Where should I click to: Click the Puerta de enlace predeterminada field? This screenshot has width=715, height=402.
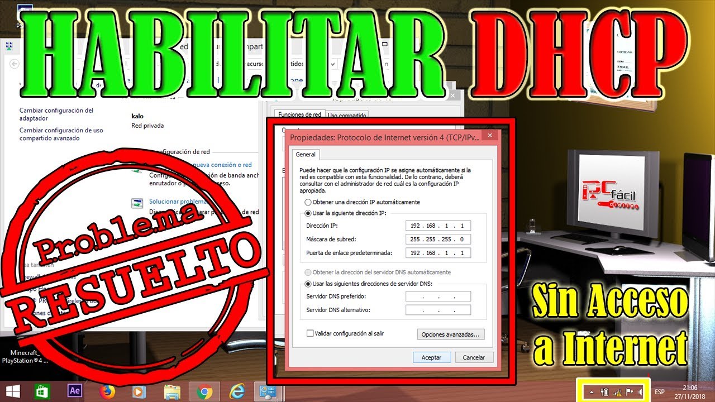[438, 253]
